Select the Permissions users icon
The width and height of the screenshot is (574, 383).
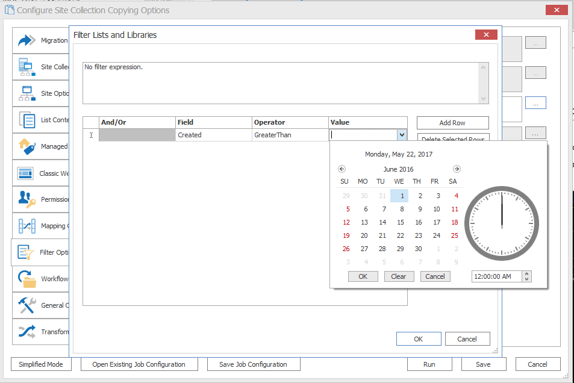pos(27,199)
